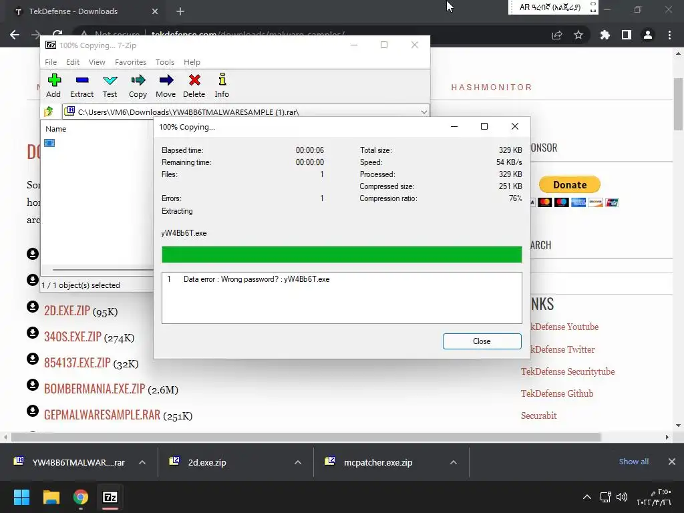Expand options for 2d.exe.zip download
Image resolution: width=684 pixels, height=513 pixels.
pos(298,462)
